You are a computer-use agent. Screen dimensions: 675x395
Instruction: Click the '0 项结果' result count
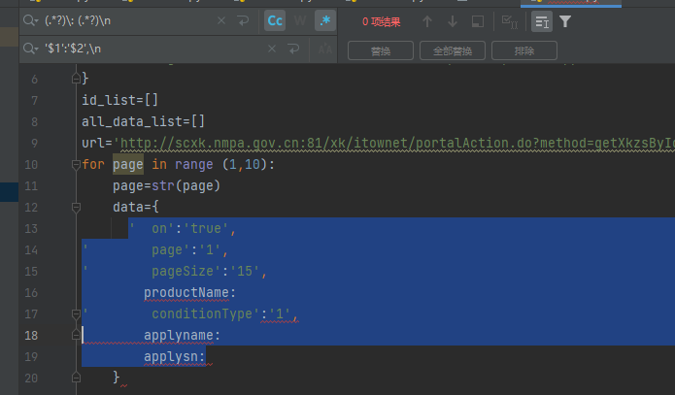(382, 21)
